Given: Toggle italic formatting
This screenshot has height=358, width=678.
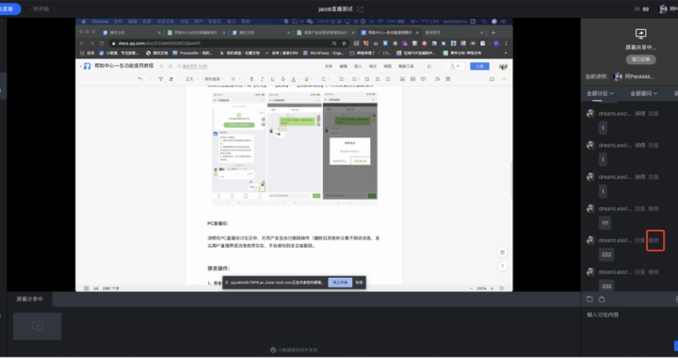Looking at the screenshot, I should pos(262,79).
